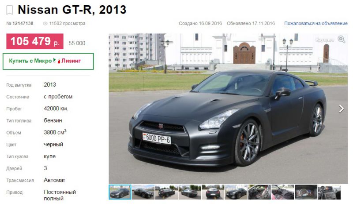This screenshot has width=353, height=207.
Task: Select the fifth thumbnail back view
Action: click(213, 192)
